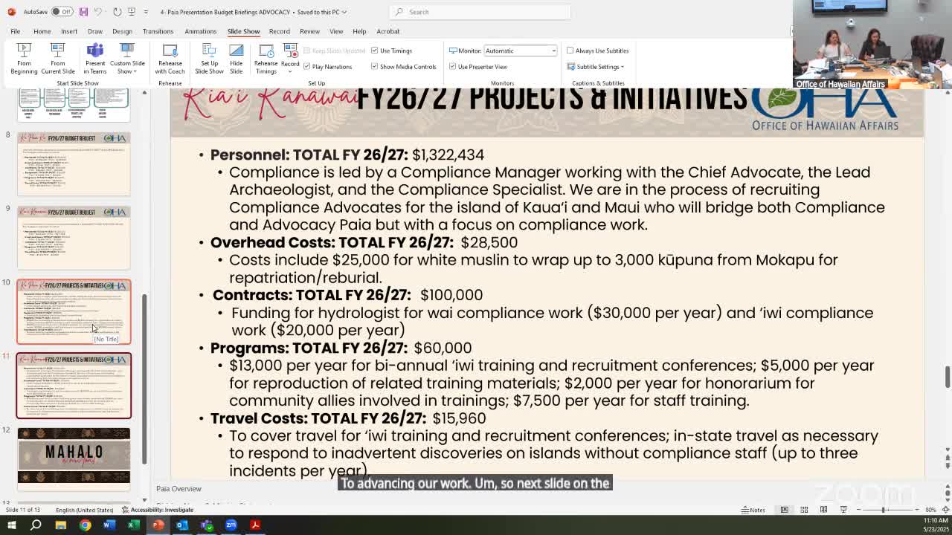Viewport: 952px width, 535px height.
Task: Uncheck Use Timings checkbox
Action: tap(375, 51)
